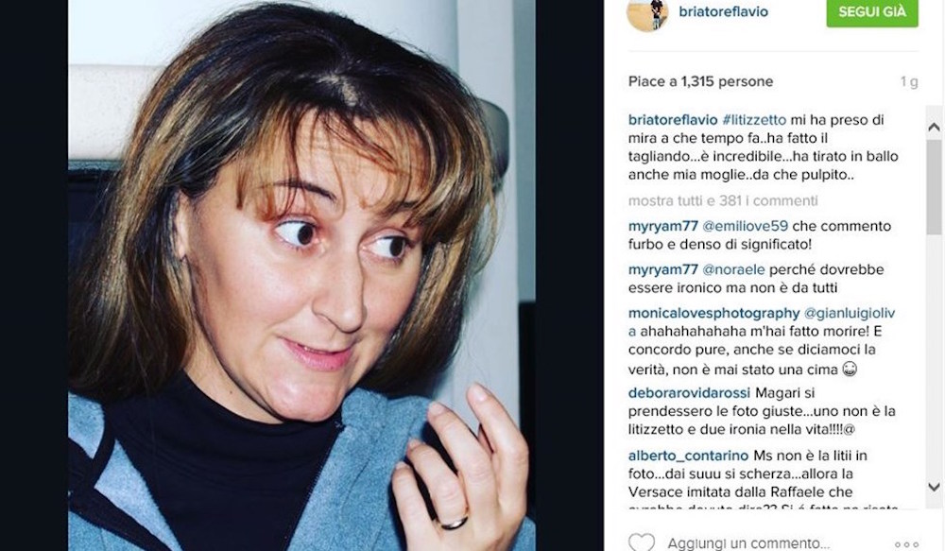Screen dimensions: 945x551
Task: Open briatoreflavio profile avatar picture
Action: click(647, 13)
